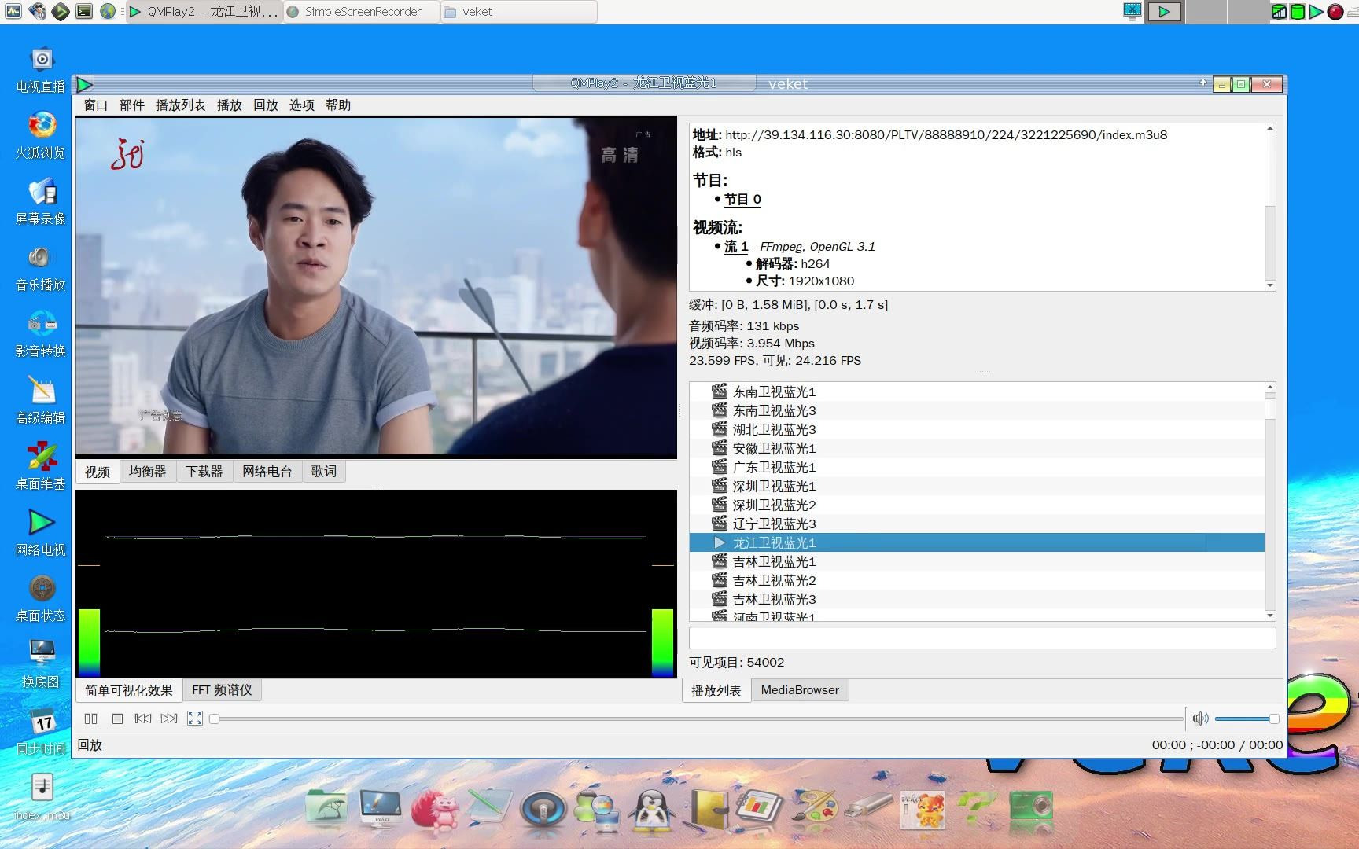The height and width of the screenshot is (849, 1359).
Task: Click the 流 1 video stream link
Action: pyautogui.click(x=736, y=247)
